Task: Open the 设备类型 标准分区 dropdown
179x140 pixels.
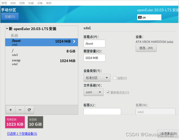Action: (97, 78)
